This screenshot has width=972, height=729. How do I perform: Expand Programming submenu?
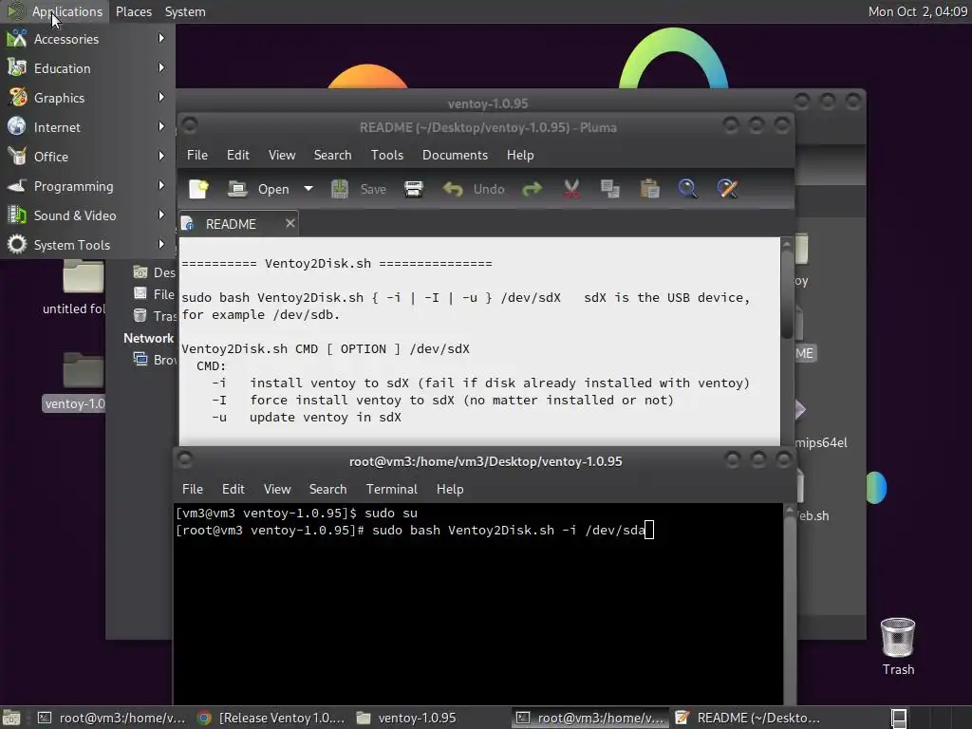pyautogui.click(x=87, y=186)
